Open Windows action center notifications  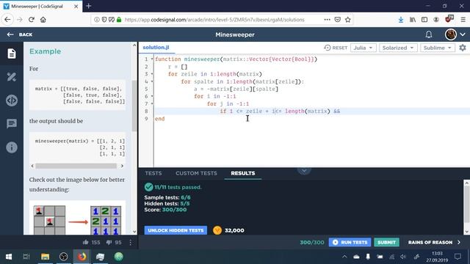click(458, 257)
